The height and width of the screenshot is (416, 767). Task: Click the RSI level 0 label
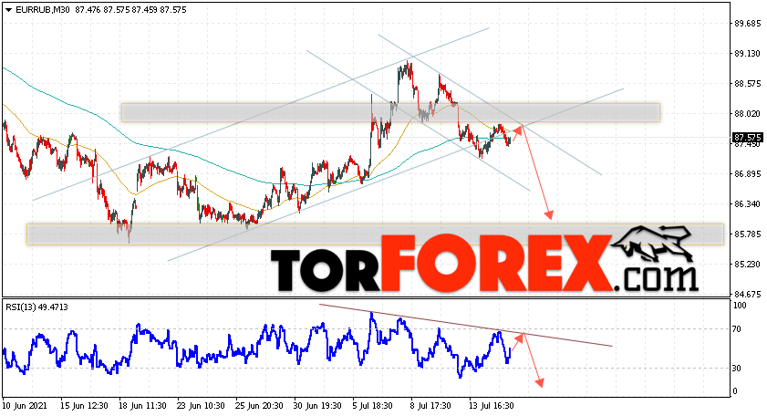point(735,391)
